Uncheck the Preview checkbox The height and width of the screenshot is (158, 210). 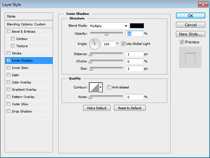point(182,42)
